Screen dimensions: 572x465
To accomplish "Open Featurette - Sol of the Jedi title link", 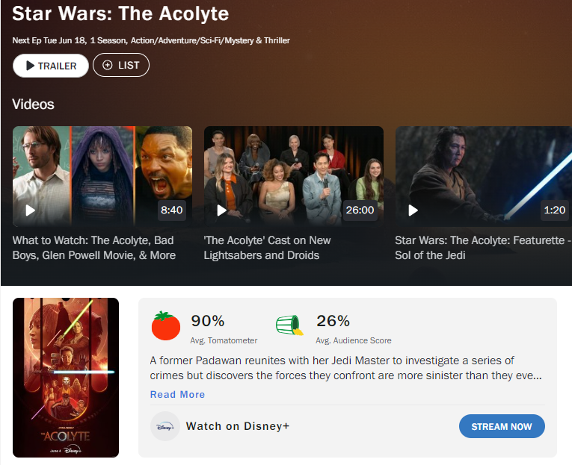I will point(483,248).
